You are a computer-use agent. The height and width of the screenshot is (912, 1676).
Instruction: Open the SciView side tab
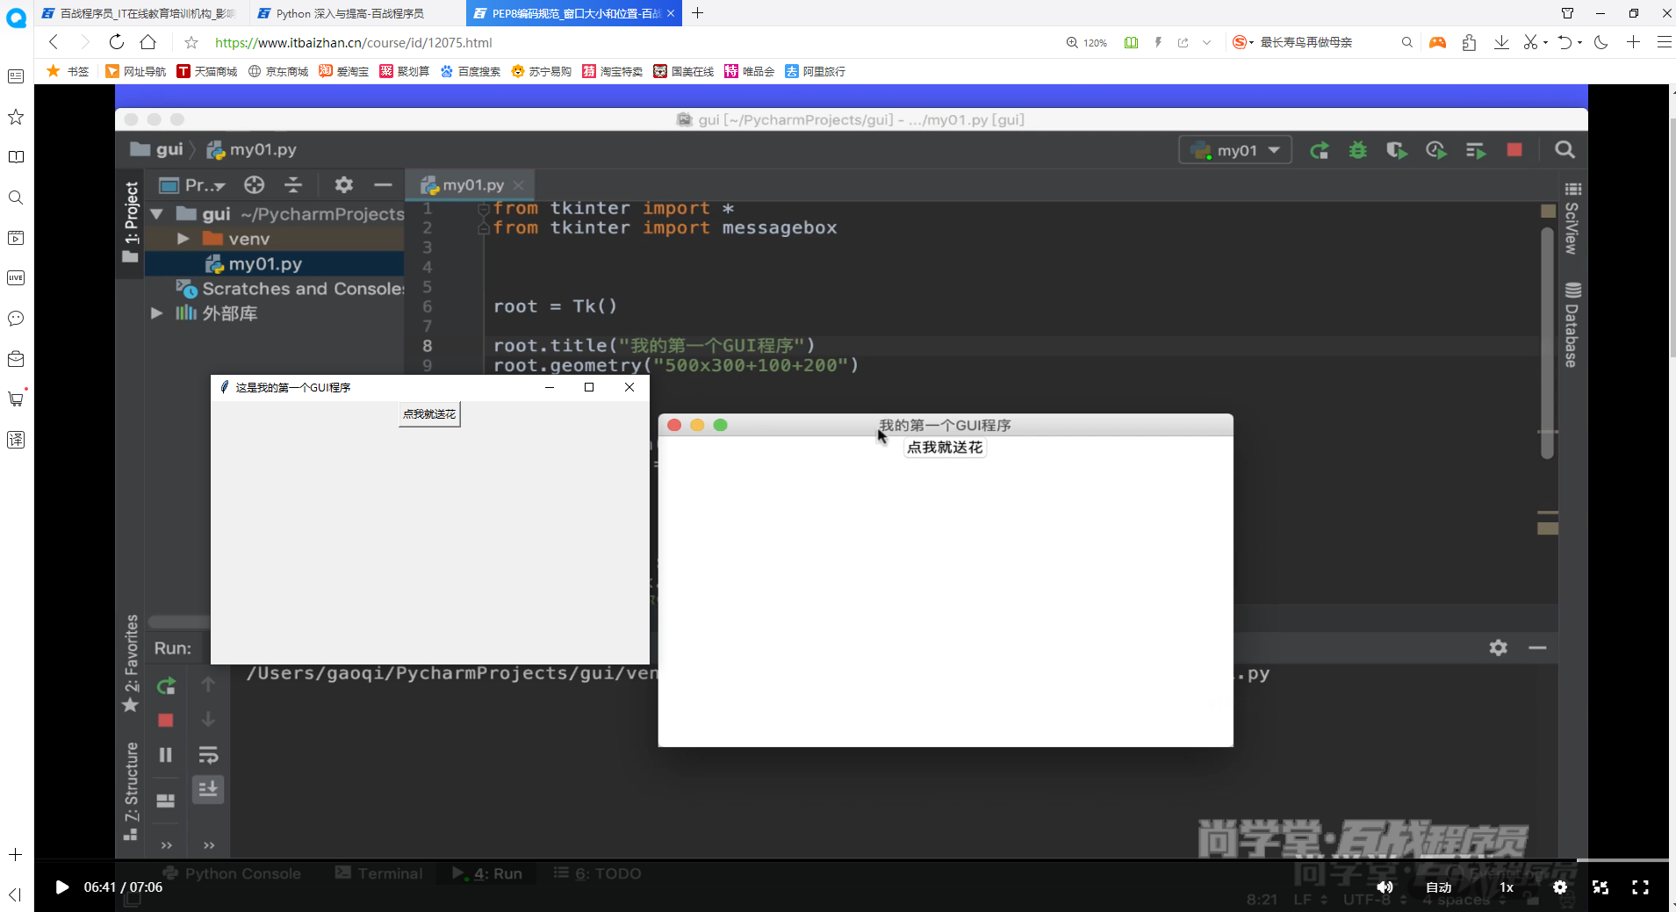pyautogui.click(x=1572, y=218)
